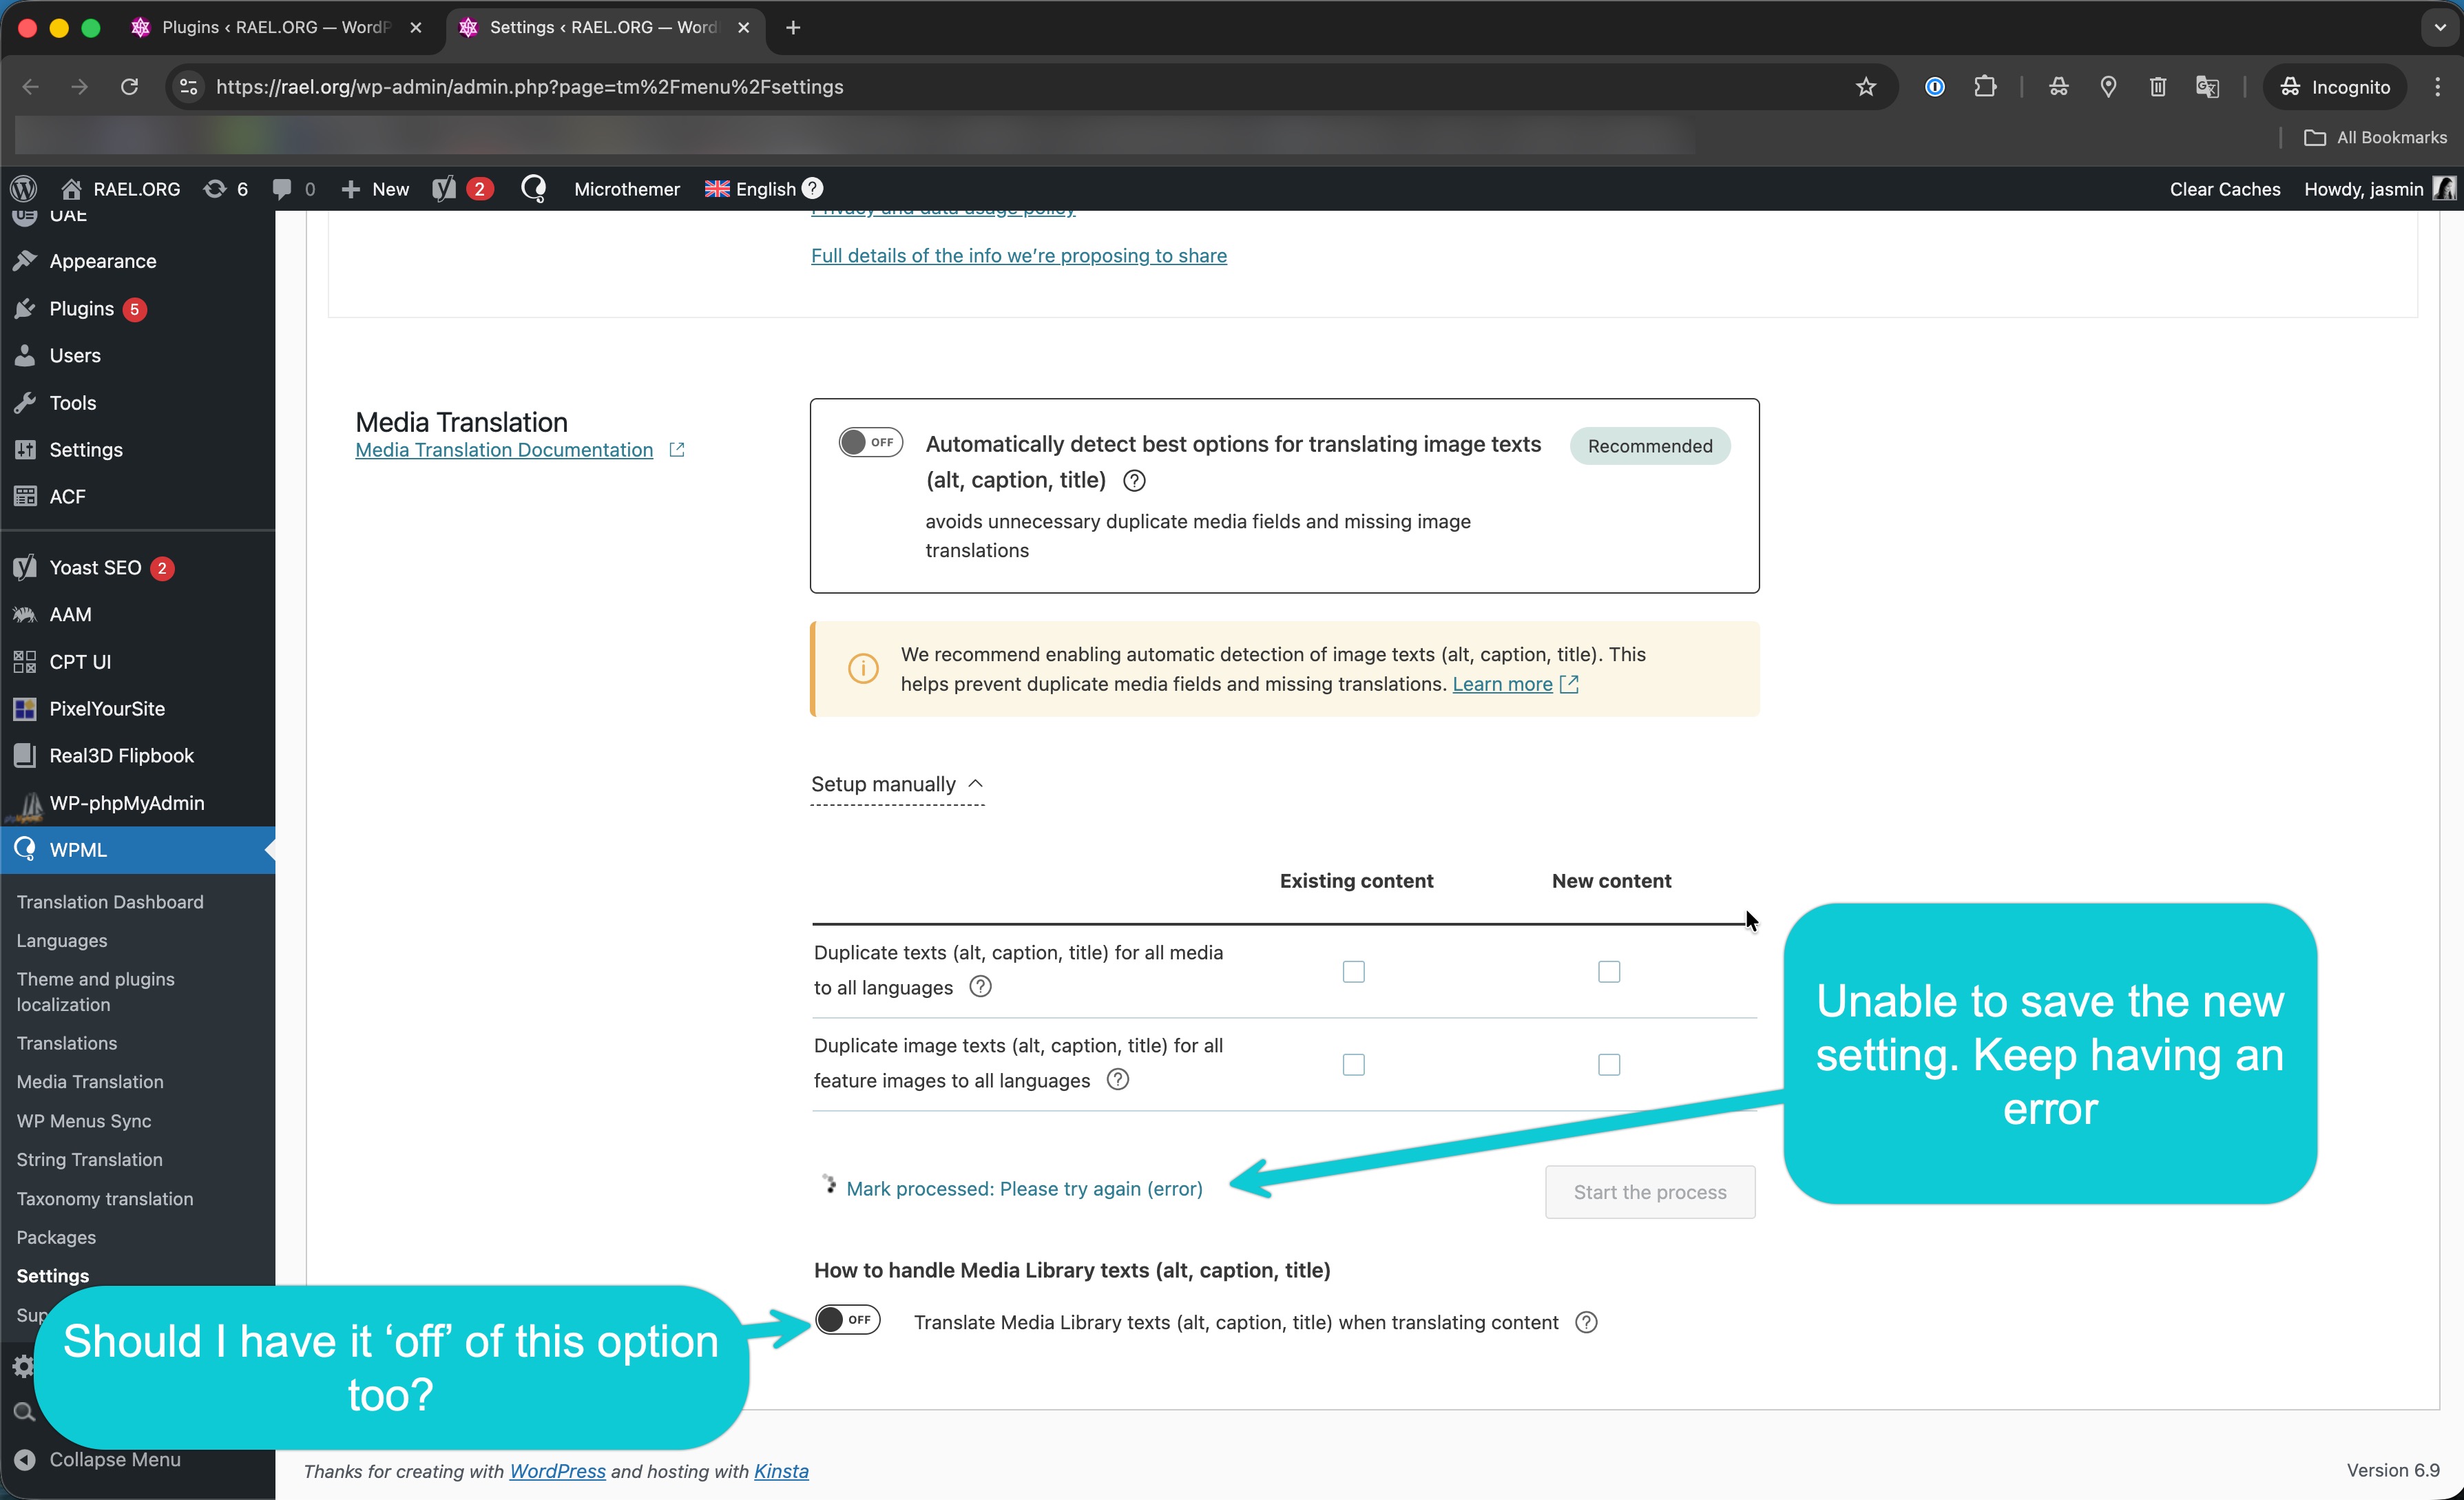Click the WPML icon in admin bar
The image size is (2464, 1500).
(534, 189)
